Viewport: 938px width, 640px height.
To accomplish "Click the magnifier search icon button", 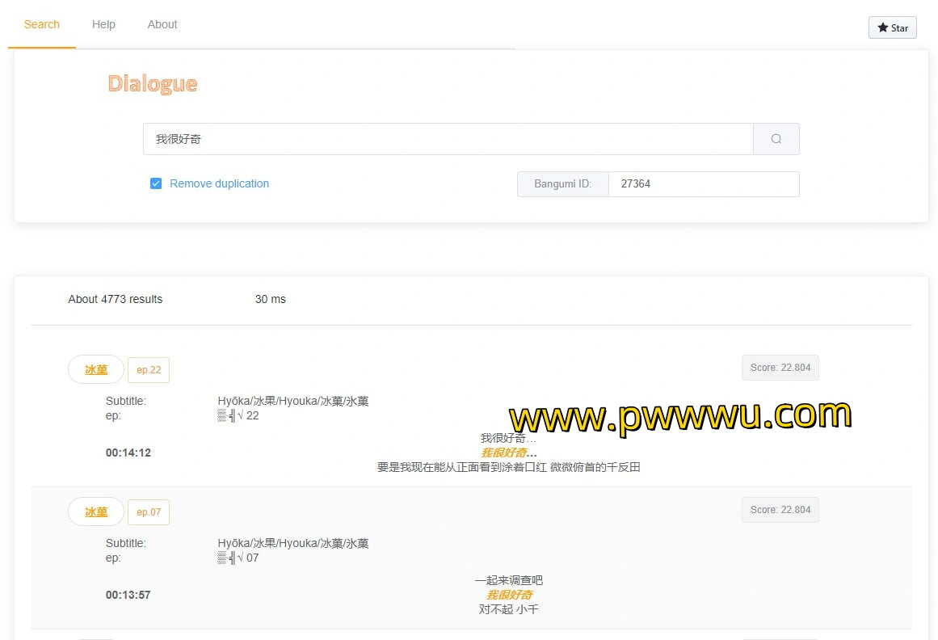I will click(x=776, y=139).
